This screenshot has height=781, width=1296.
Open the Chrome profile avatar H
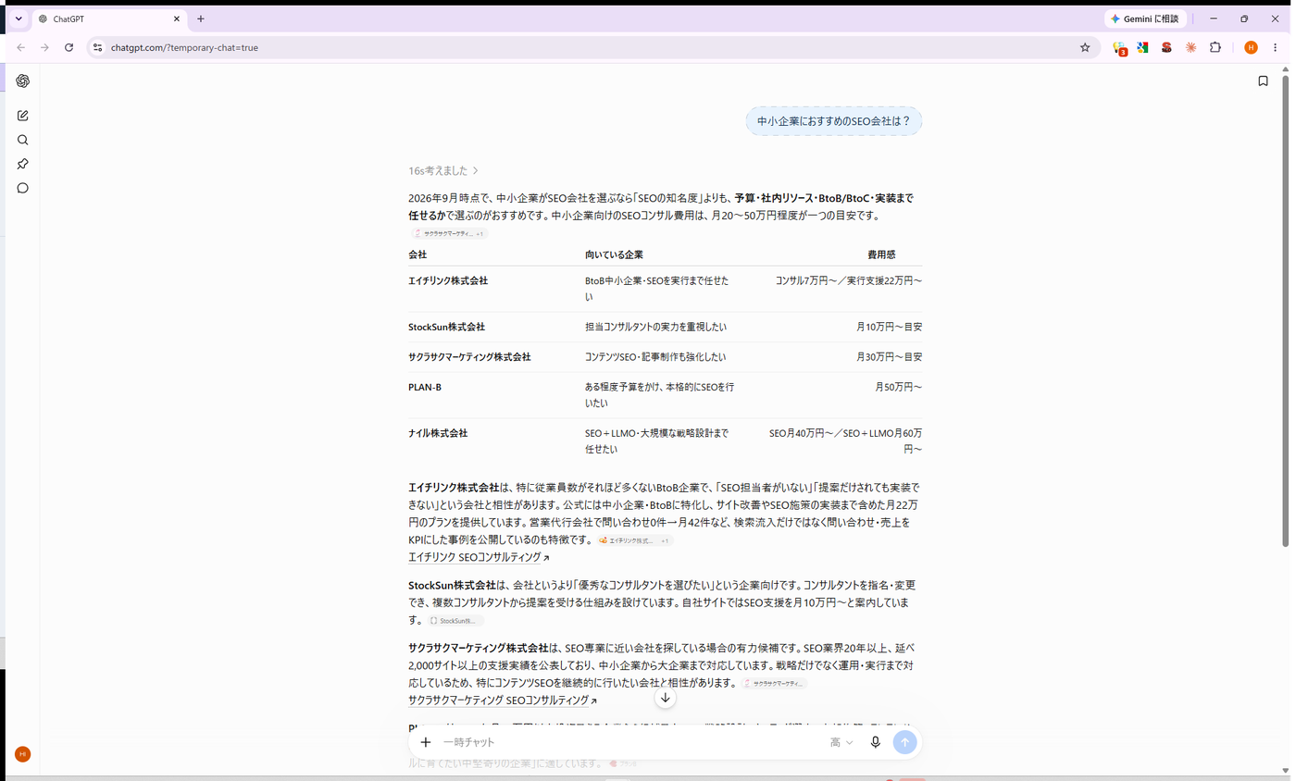pos(1251,47)
